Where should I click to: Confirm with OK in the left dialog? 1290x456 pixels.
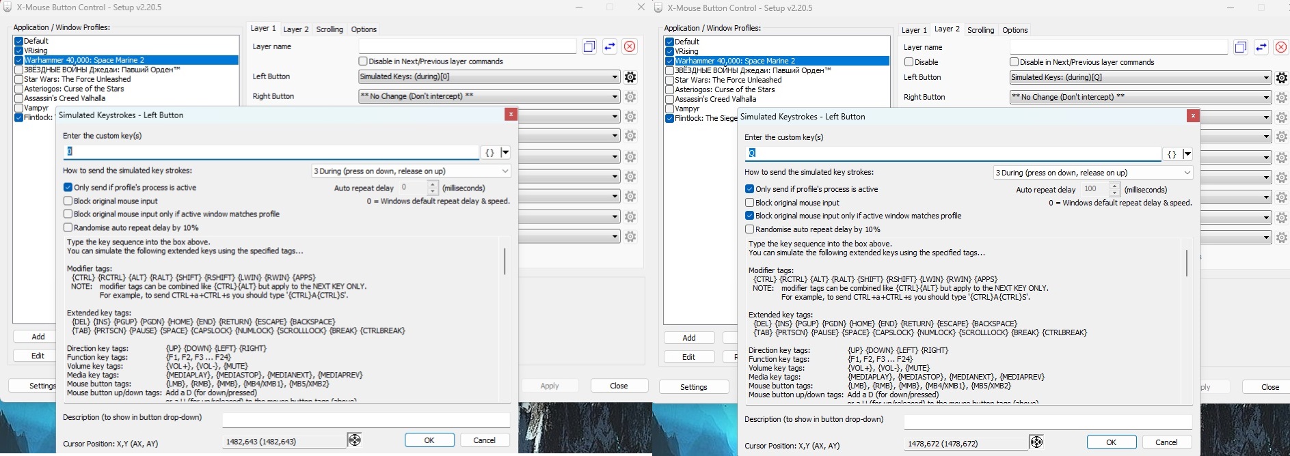click(x=429, y=440)
